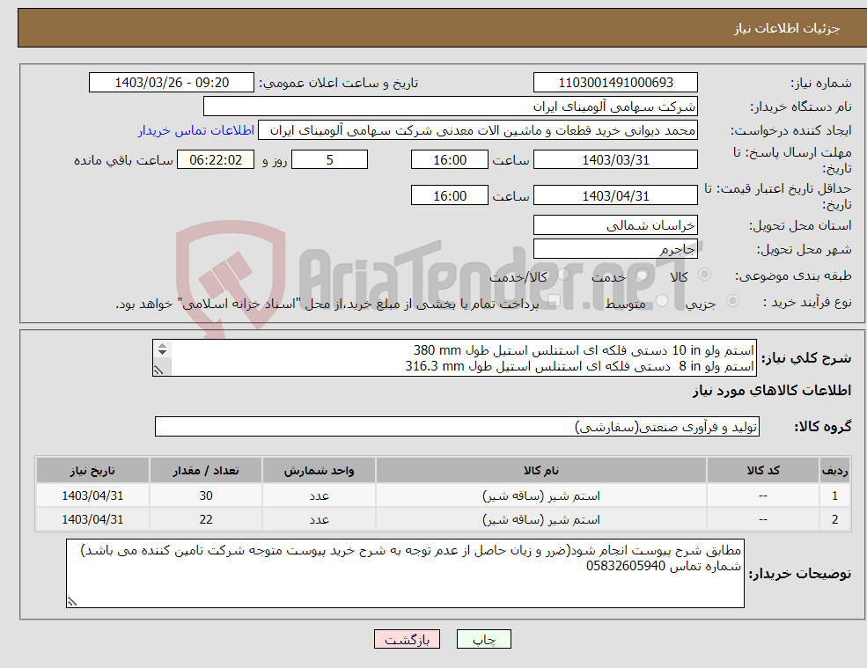Click the request creator field محمد دیوانی

pyautogui.click(x=478, y=130)
